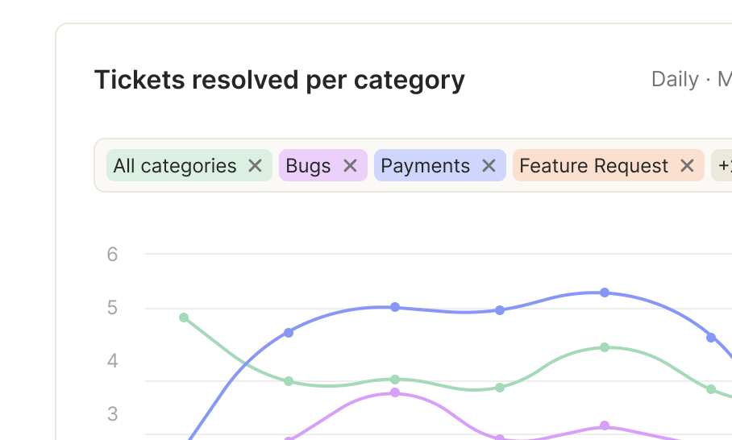Click the first green data point near 5
The image size is (732, 440).
point(184,318)
